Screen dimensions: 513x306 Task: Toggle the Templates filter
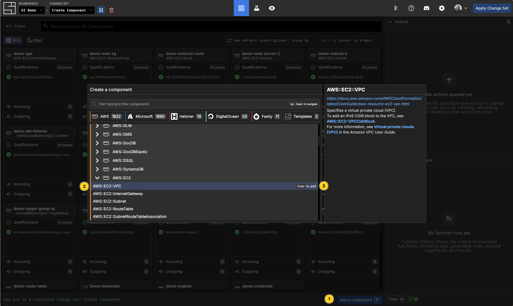301,116
